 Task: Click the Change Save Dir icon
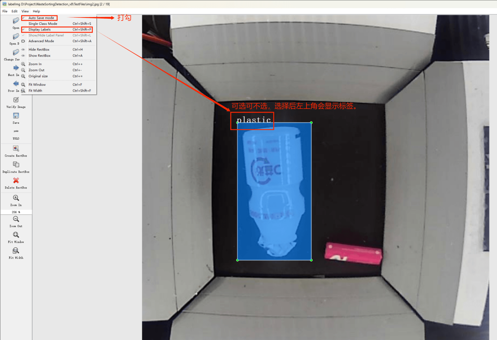16,52
